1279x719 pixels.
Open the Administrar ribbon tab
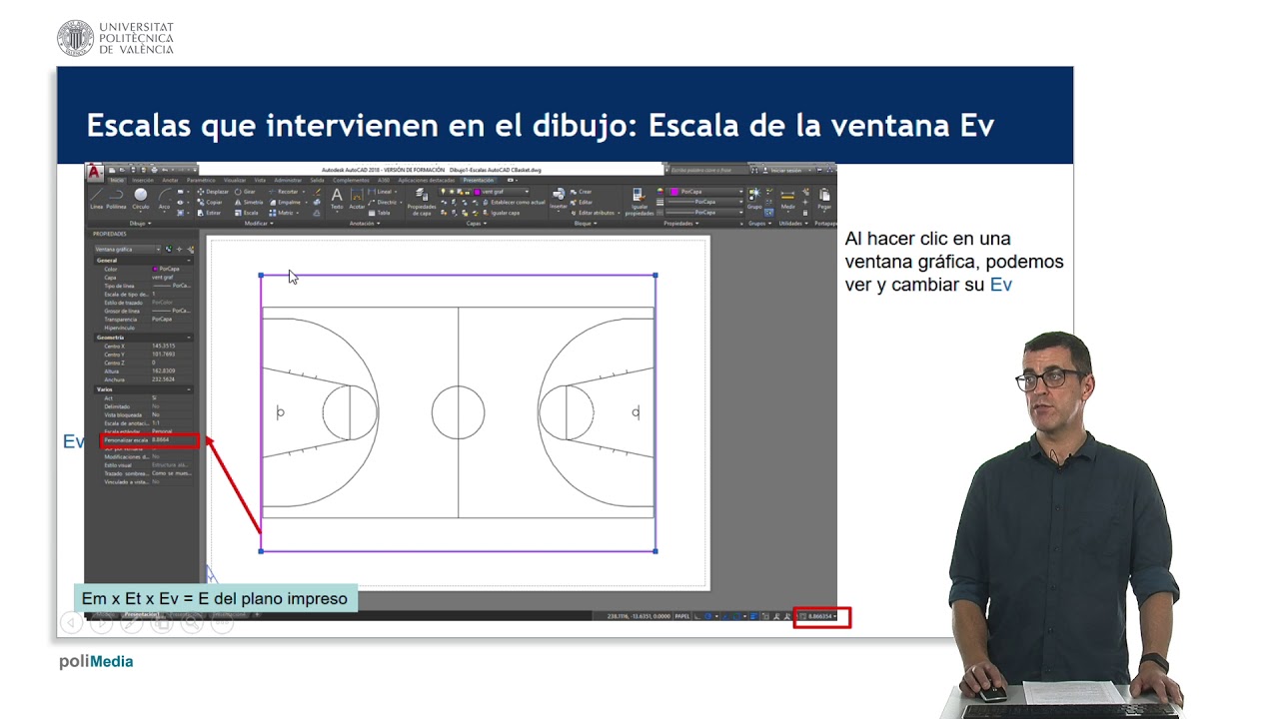pos(288,181)
